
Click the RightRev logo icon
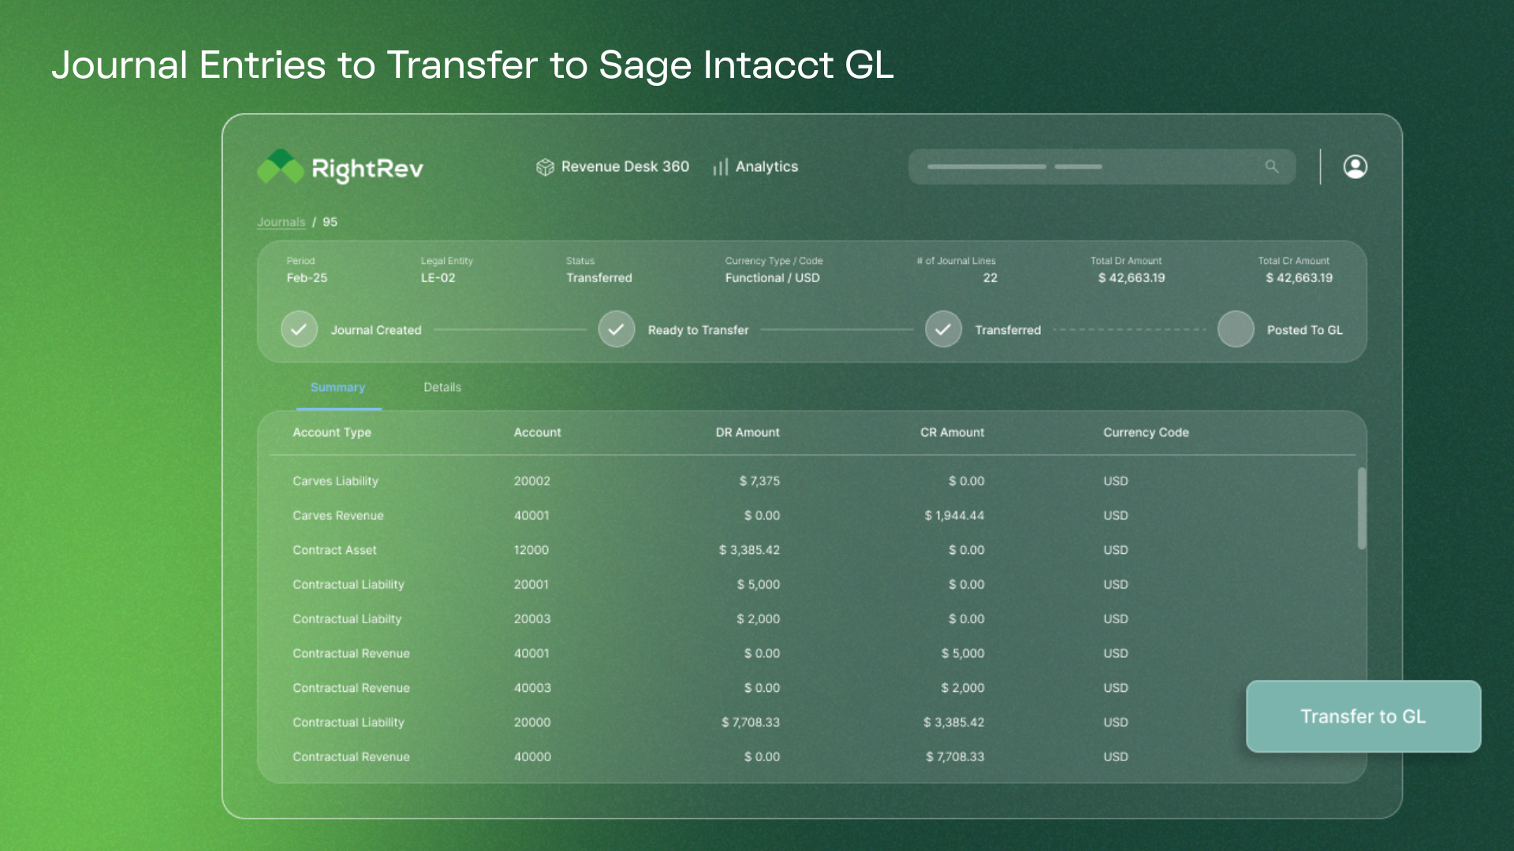pyautogui.click(x=280, y=167)
